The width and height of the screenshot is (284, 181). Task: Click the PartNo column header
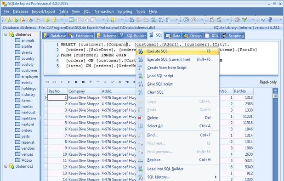click(243, 91)
